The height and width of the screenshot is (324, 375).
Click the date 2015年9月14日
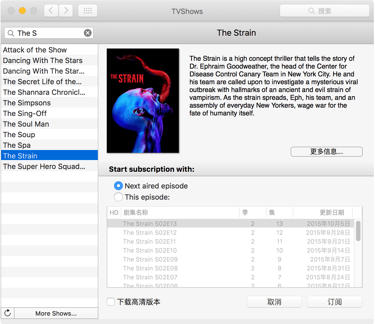point(328,250)
